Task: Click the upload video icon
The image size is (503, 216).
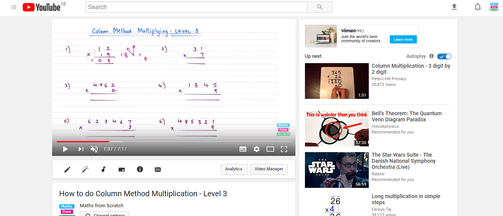Action: click(454, 7)
